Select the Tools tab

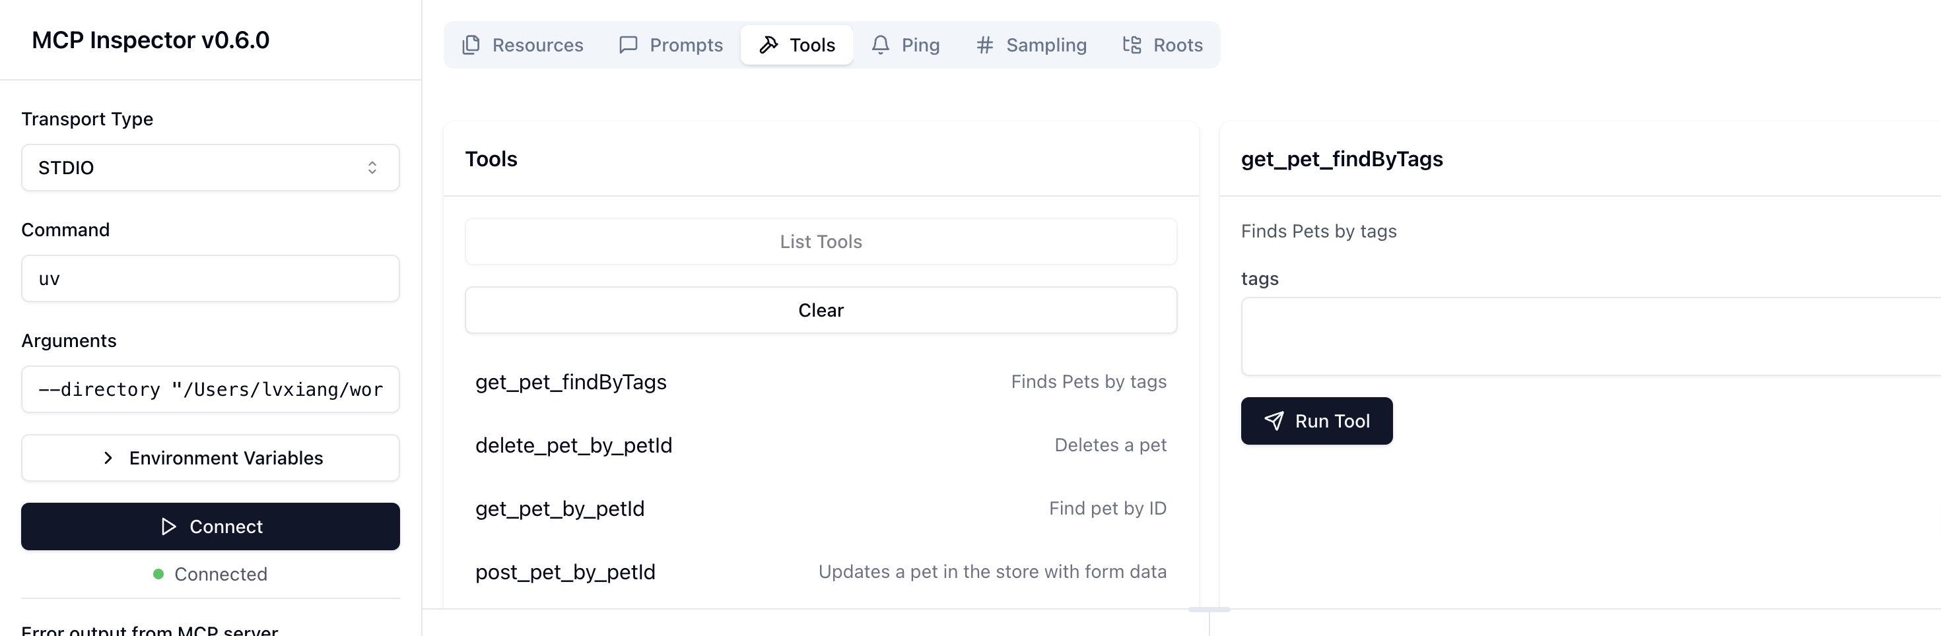click(796, 45)
